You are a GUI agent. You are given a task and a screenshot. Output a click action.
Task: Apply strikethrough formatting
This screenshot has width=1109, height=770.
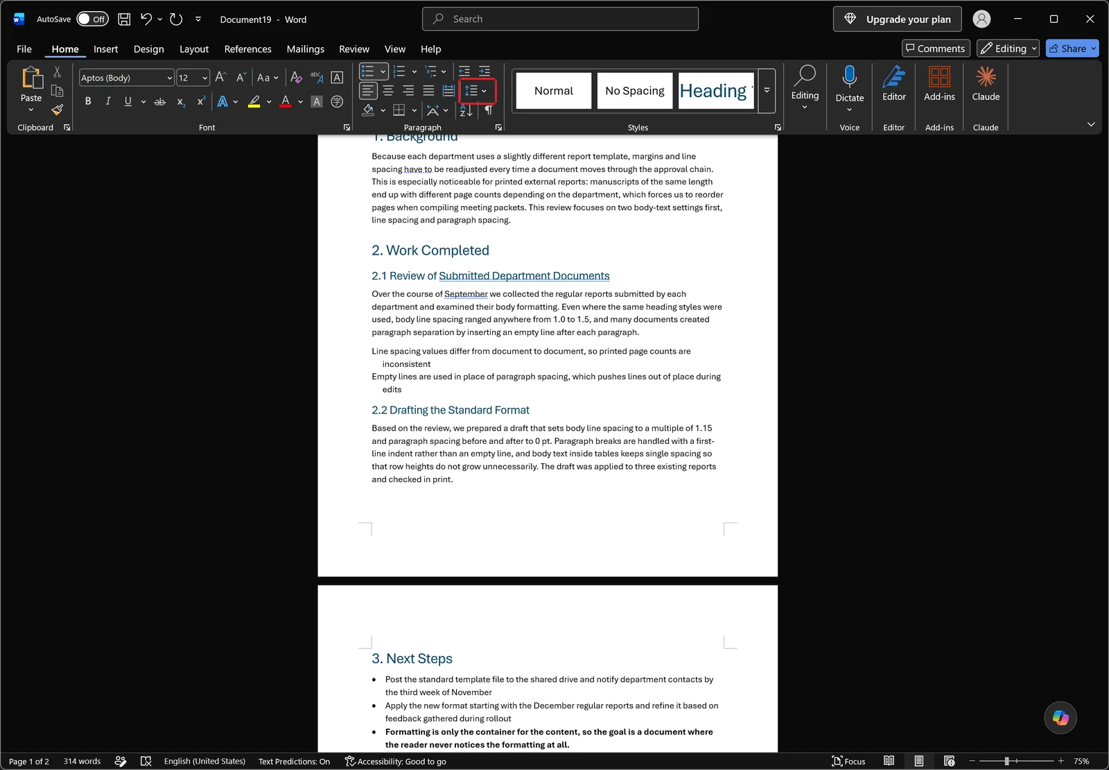coord(160,102)
